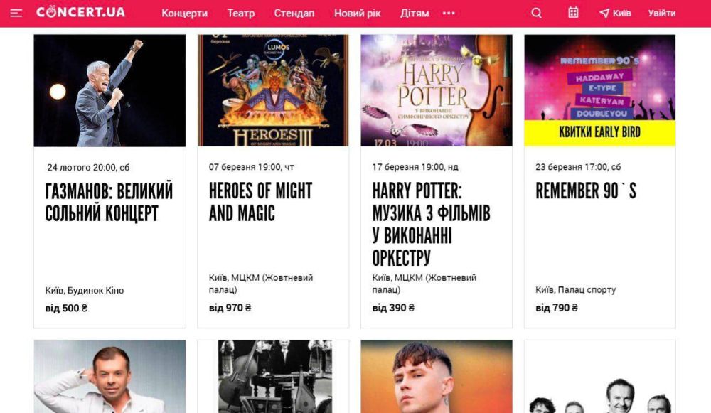Click the Concert.ua logo

point(81,12)
